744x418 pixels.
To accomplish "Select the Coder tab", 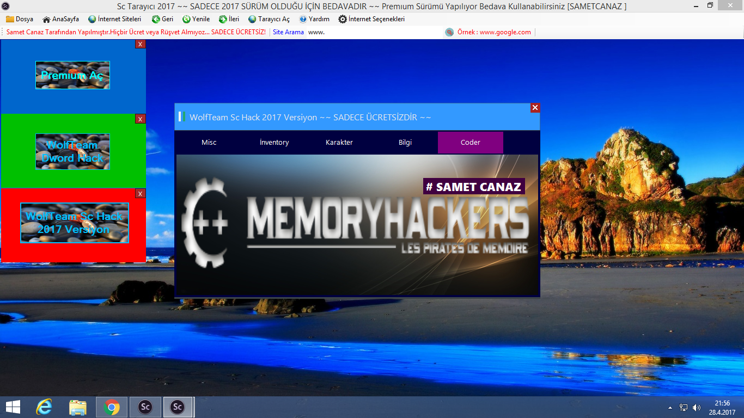I will [470, 142].
